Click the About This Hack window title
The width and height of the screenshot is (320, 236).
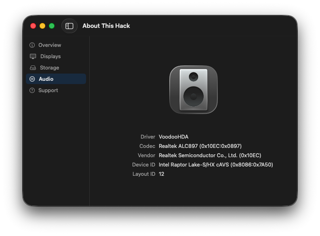[106, 26]
